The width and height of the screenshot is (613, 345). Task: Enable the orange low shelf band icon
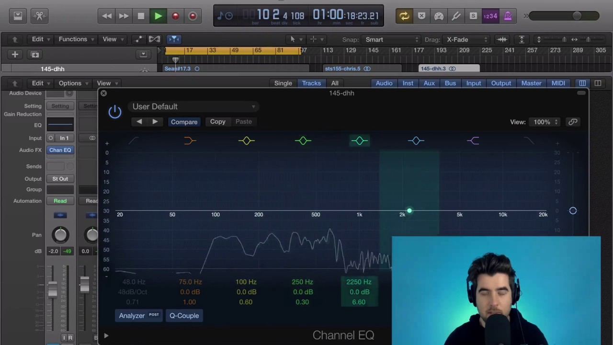tap(190, 140)
